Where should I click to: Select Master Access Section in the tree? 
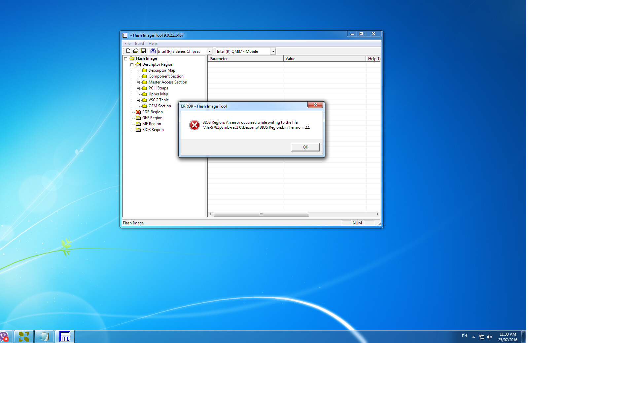pos(168,82)
